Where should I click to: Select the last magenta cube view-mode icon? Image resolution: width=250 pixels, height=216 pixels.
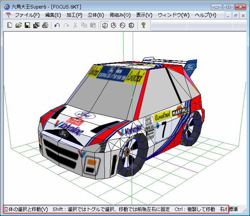[131, 26]
